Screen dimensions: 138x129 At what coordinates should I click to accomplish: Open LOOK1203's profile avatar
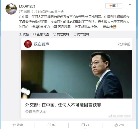click(11, 9)
